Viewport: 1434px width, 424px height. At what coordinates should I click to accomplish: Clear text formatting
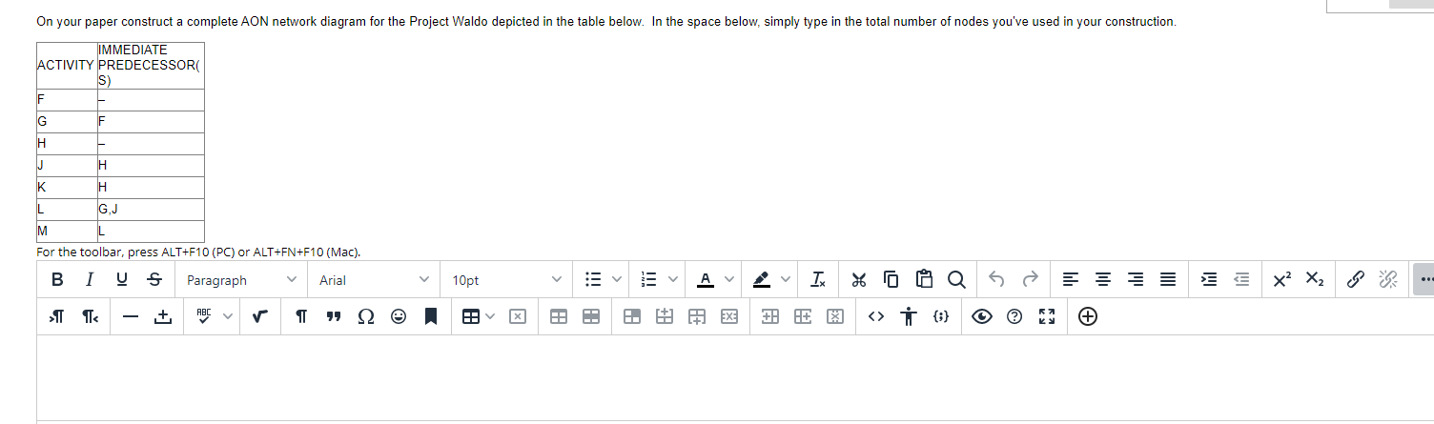pos(819,280)
